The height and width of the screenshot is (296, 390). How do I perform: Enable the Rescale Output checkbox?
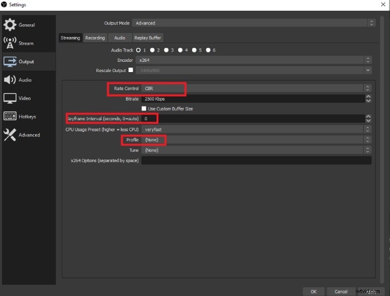(x=131, y=70)
